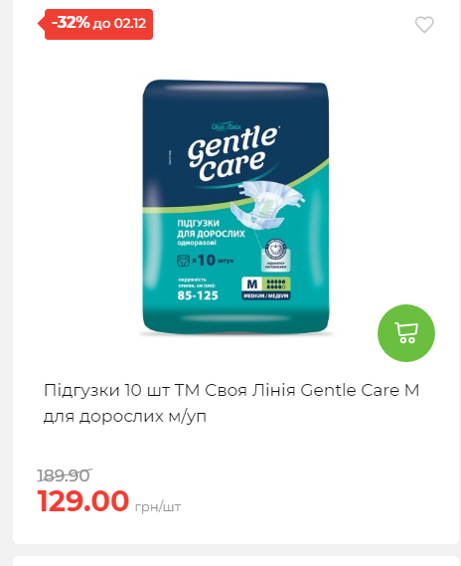
Task: Open the Gentle Care package product image
Action: [235, 207]
